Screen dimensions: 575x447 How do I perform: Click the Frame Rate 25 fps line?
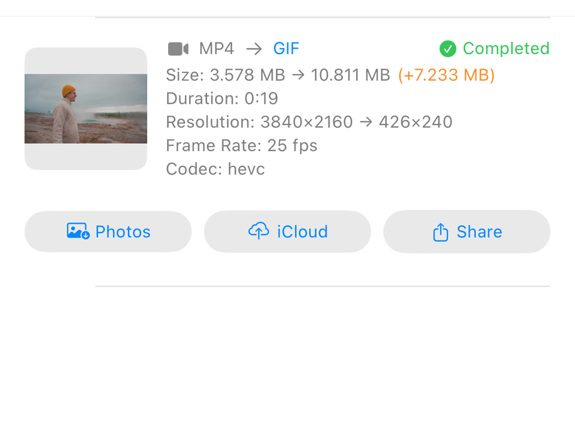click(241, 146)
